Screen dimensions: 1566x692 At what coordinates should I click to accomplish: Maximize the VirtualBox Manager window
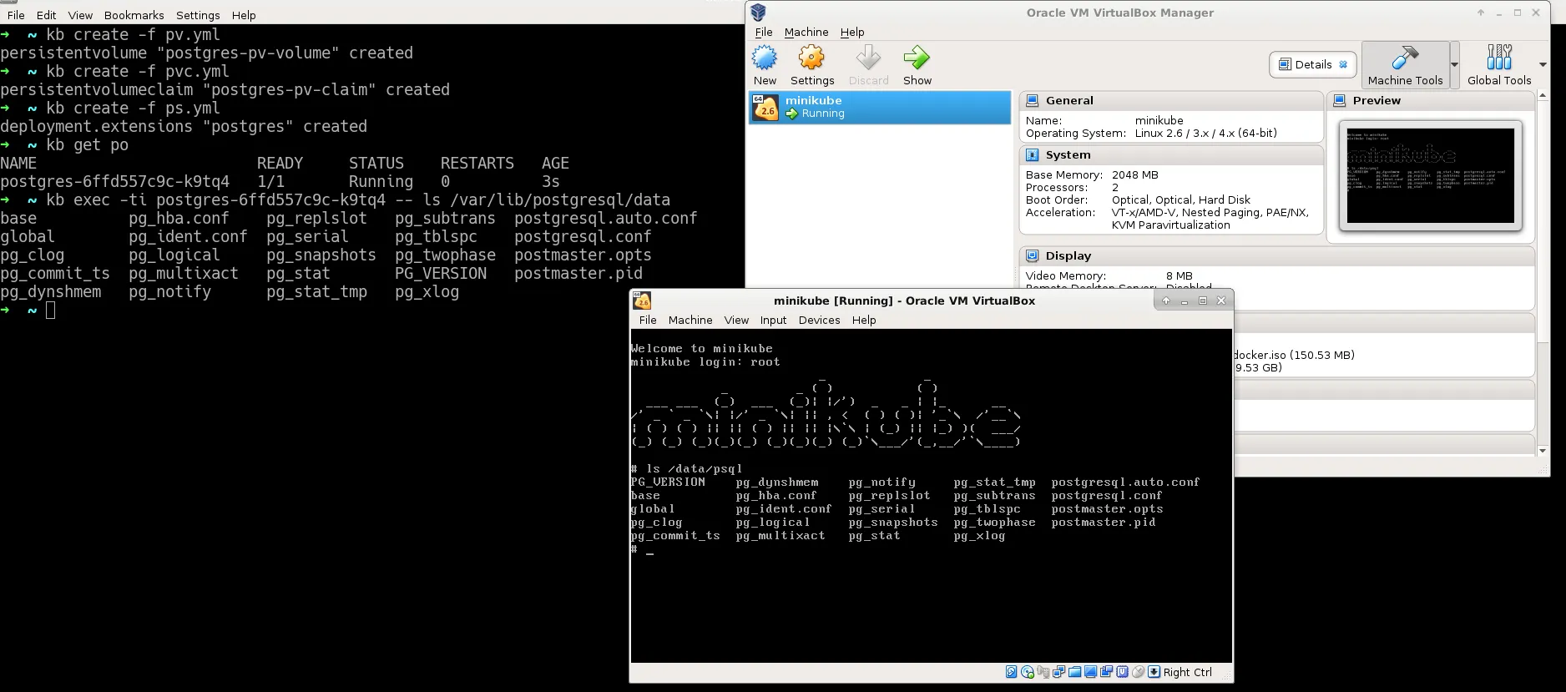(x=1518, y=13)
